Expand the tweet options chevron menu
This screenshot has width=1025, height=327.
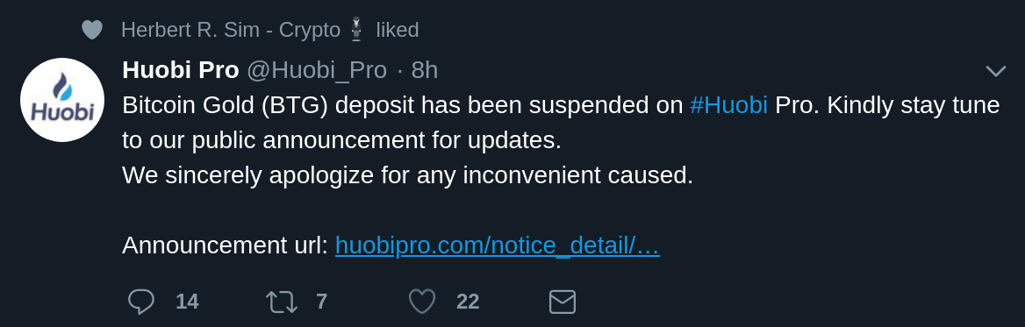click(995, 70)
